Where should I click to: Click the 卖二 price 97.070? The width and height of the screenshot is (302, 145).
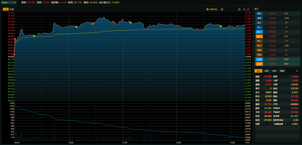273,27
